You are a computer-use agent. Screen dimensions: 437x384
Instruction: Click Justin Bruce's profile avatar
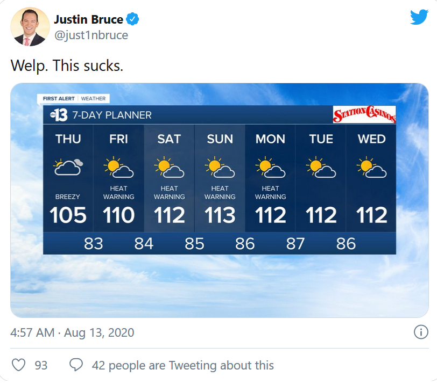coord(30,26)
